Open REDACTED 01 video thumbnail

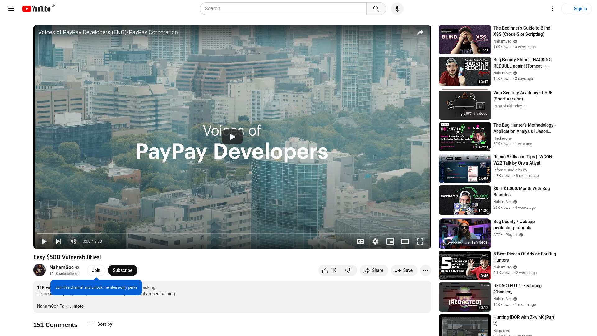click(465, 297)
